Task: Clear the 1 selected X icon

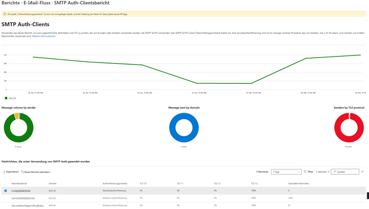Action: click(328, 172)
